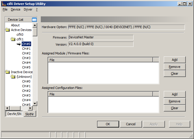Click the (Unknown) device folder icon
The height and width of the screenshot is (139, 194).
tap(13, 77)
